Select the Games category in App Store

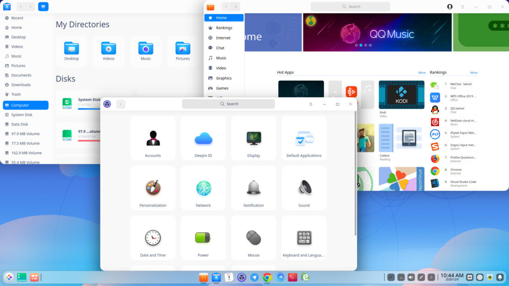point(223,88)
